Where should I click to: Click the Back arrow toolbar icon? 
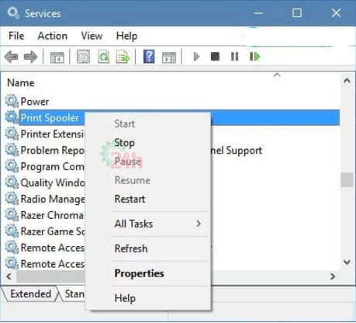[12, 57]
